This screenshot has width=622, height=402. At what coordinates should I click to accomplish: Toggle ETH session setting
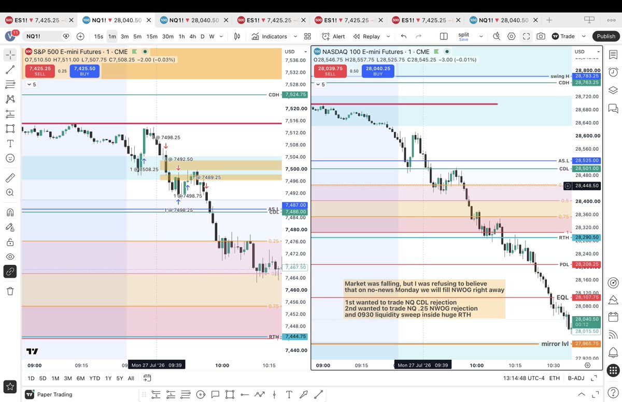(x=554, y=378)
